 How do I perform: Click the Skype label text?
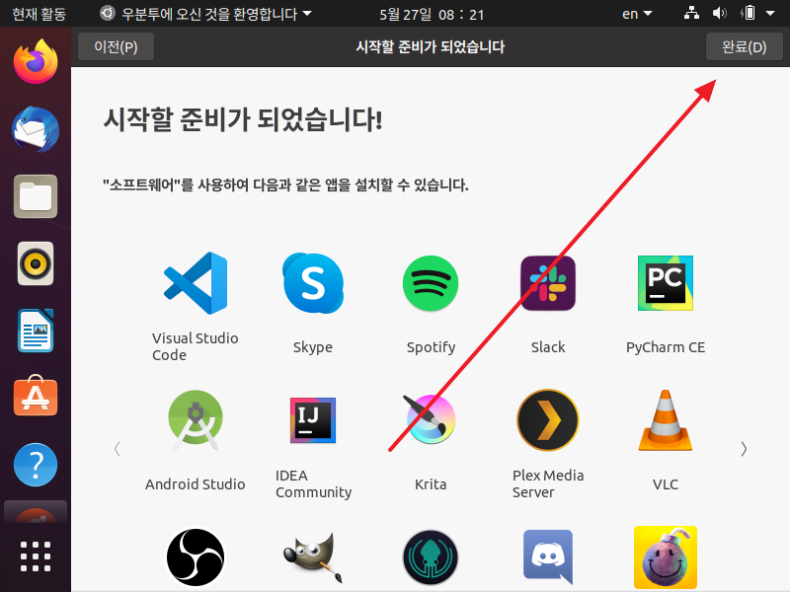(x=313, y=347)
